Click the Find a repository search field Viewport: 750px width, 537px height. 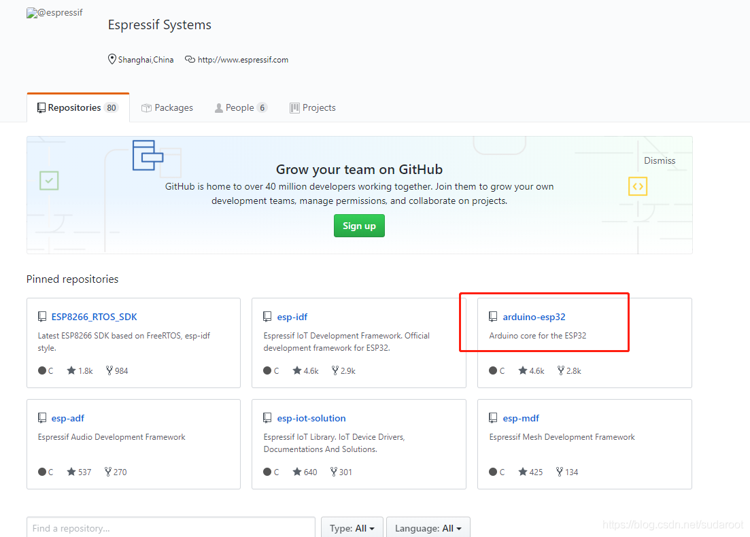pos(171,527)
